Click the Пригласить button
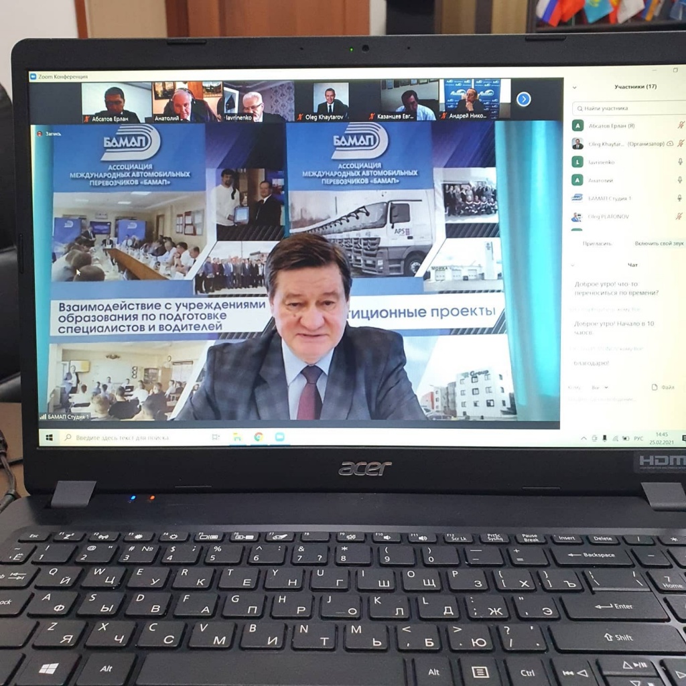Image resolution: width=686 pixels, height=686 pixels. click(x=597, y=243)
